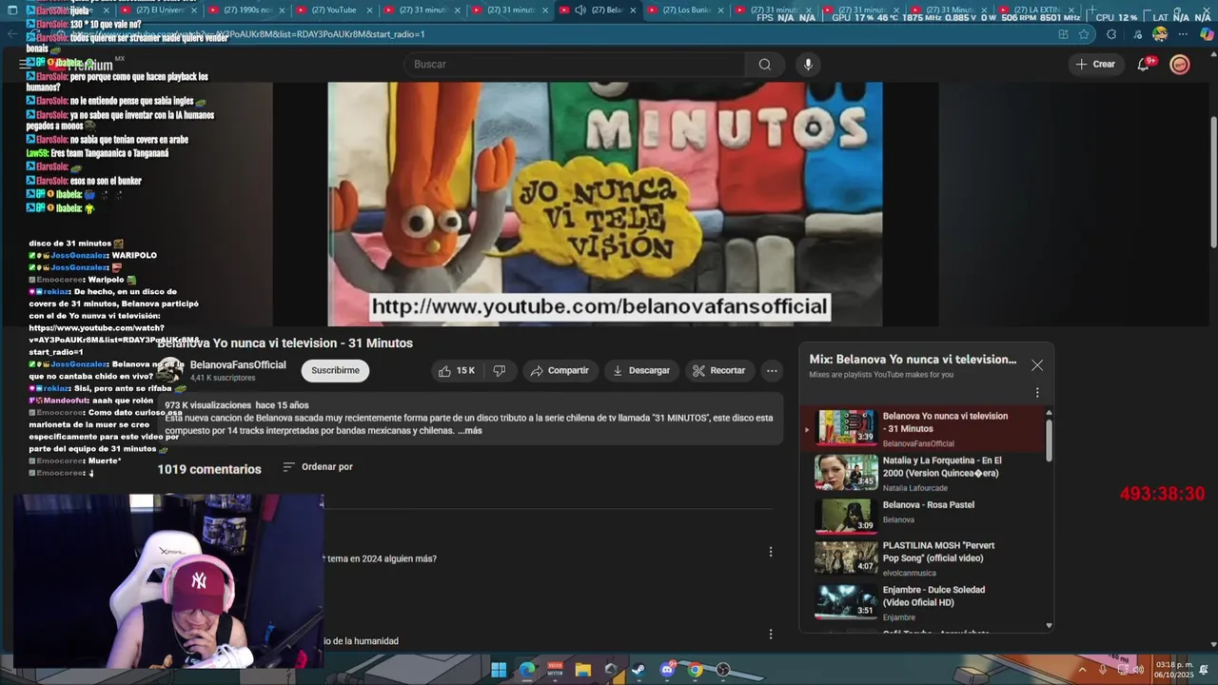The height and width of the screenshot is (685, 1218).
Task: Expand the description with ...más
Action: click(470, 431)
